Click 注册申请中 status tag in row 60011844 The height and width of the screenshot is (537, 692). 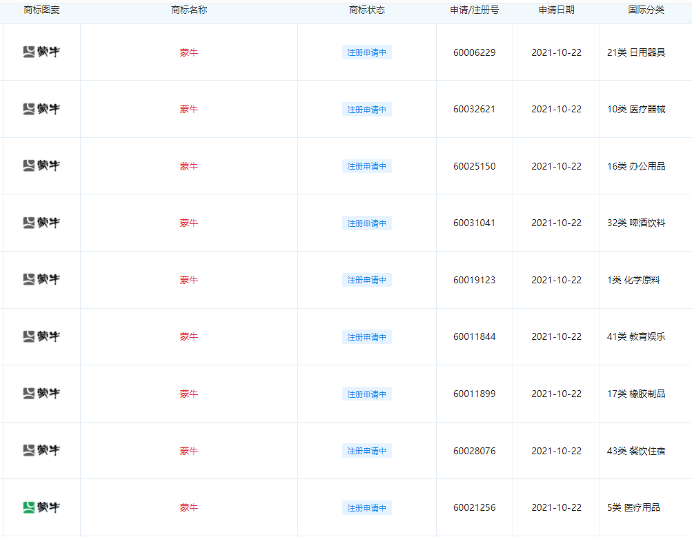tap(367, 337)
